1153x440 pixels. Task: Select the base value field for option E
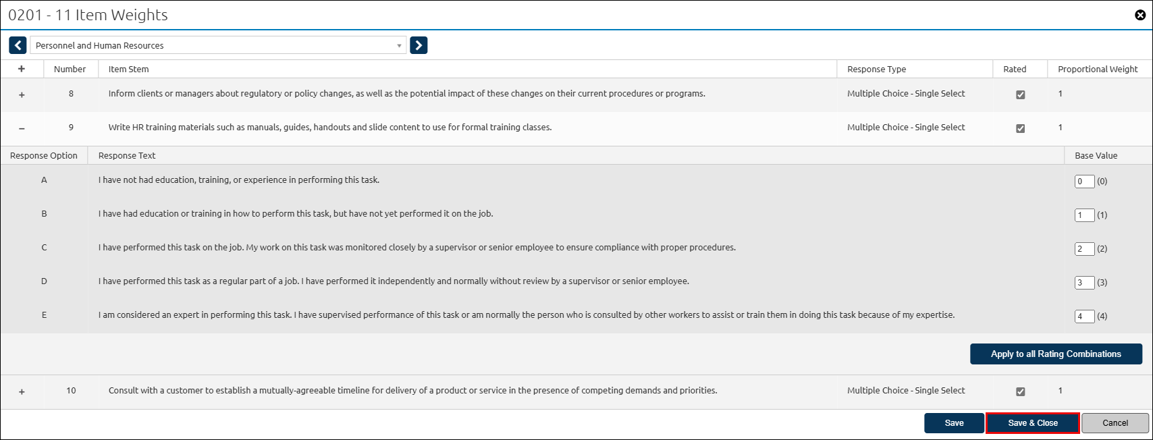[x=1084, y=316]
